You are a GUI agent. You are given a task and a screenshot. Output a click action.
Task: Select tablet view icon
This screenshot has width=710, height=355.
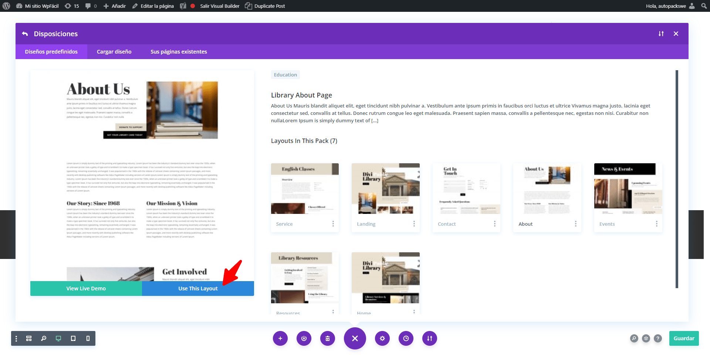(x=73, y=338)
